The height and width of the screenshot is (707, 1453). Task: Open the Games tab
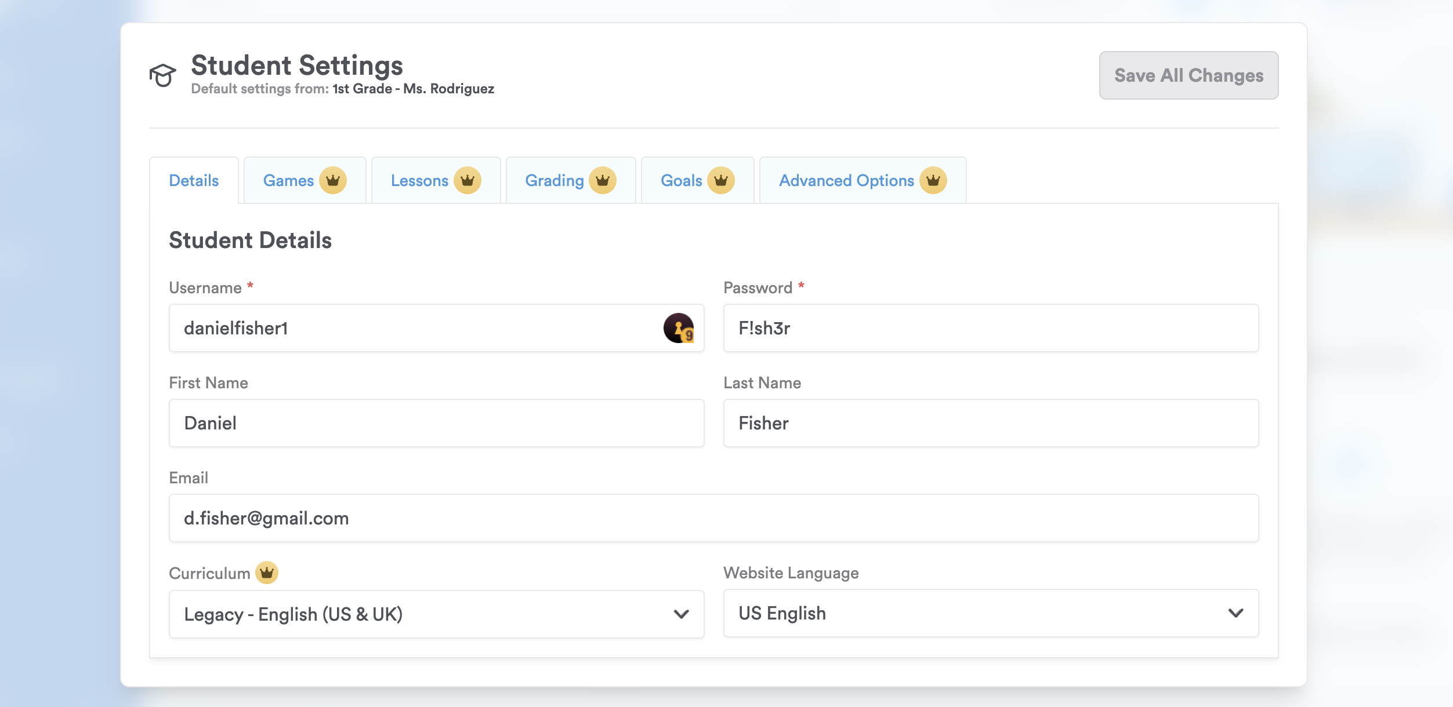point(288,181)
